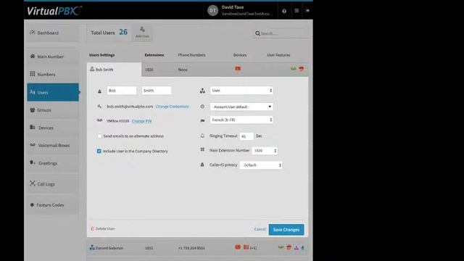Screen dimensions: 464x261
Task: Click the second red device icon in bottom row
Action: tap(246, 247)
